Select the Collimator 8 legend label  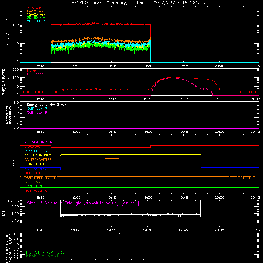[x=37, y=108]
